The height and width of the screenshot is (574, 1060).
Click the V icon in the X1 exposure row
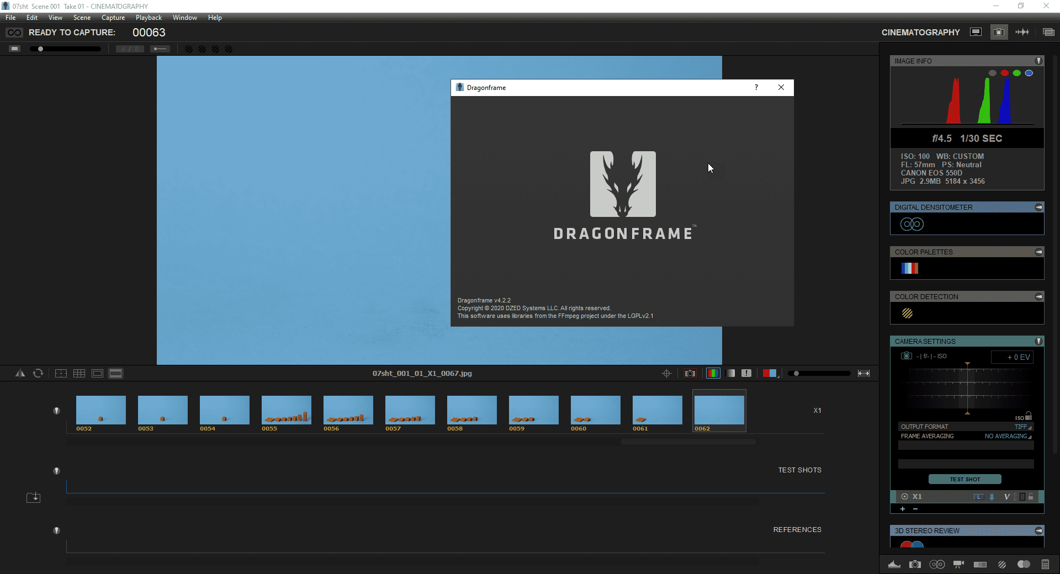click(x=1006, y=497)
